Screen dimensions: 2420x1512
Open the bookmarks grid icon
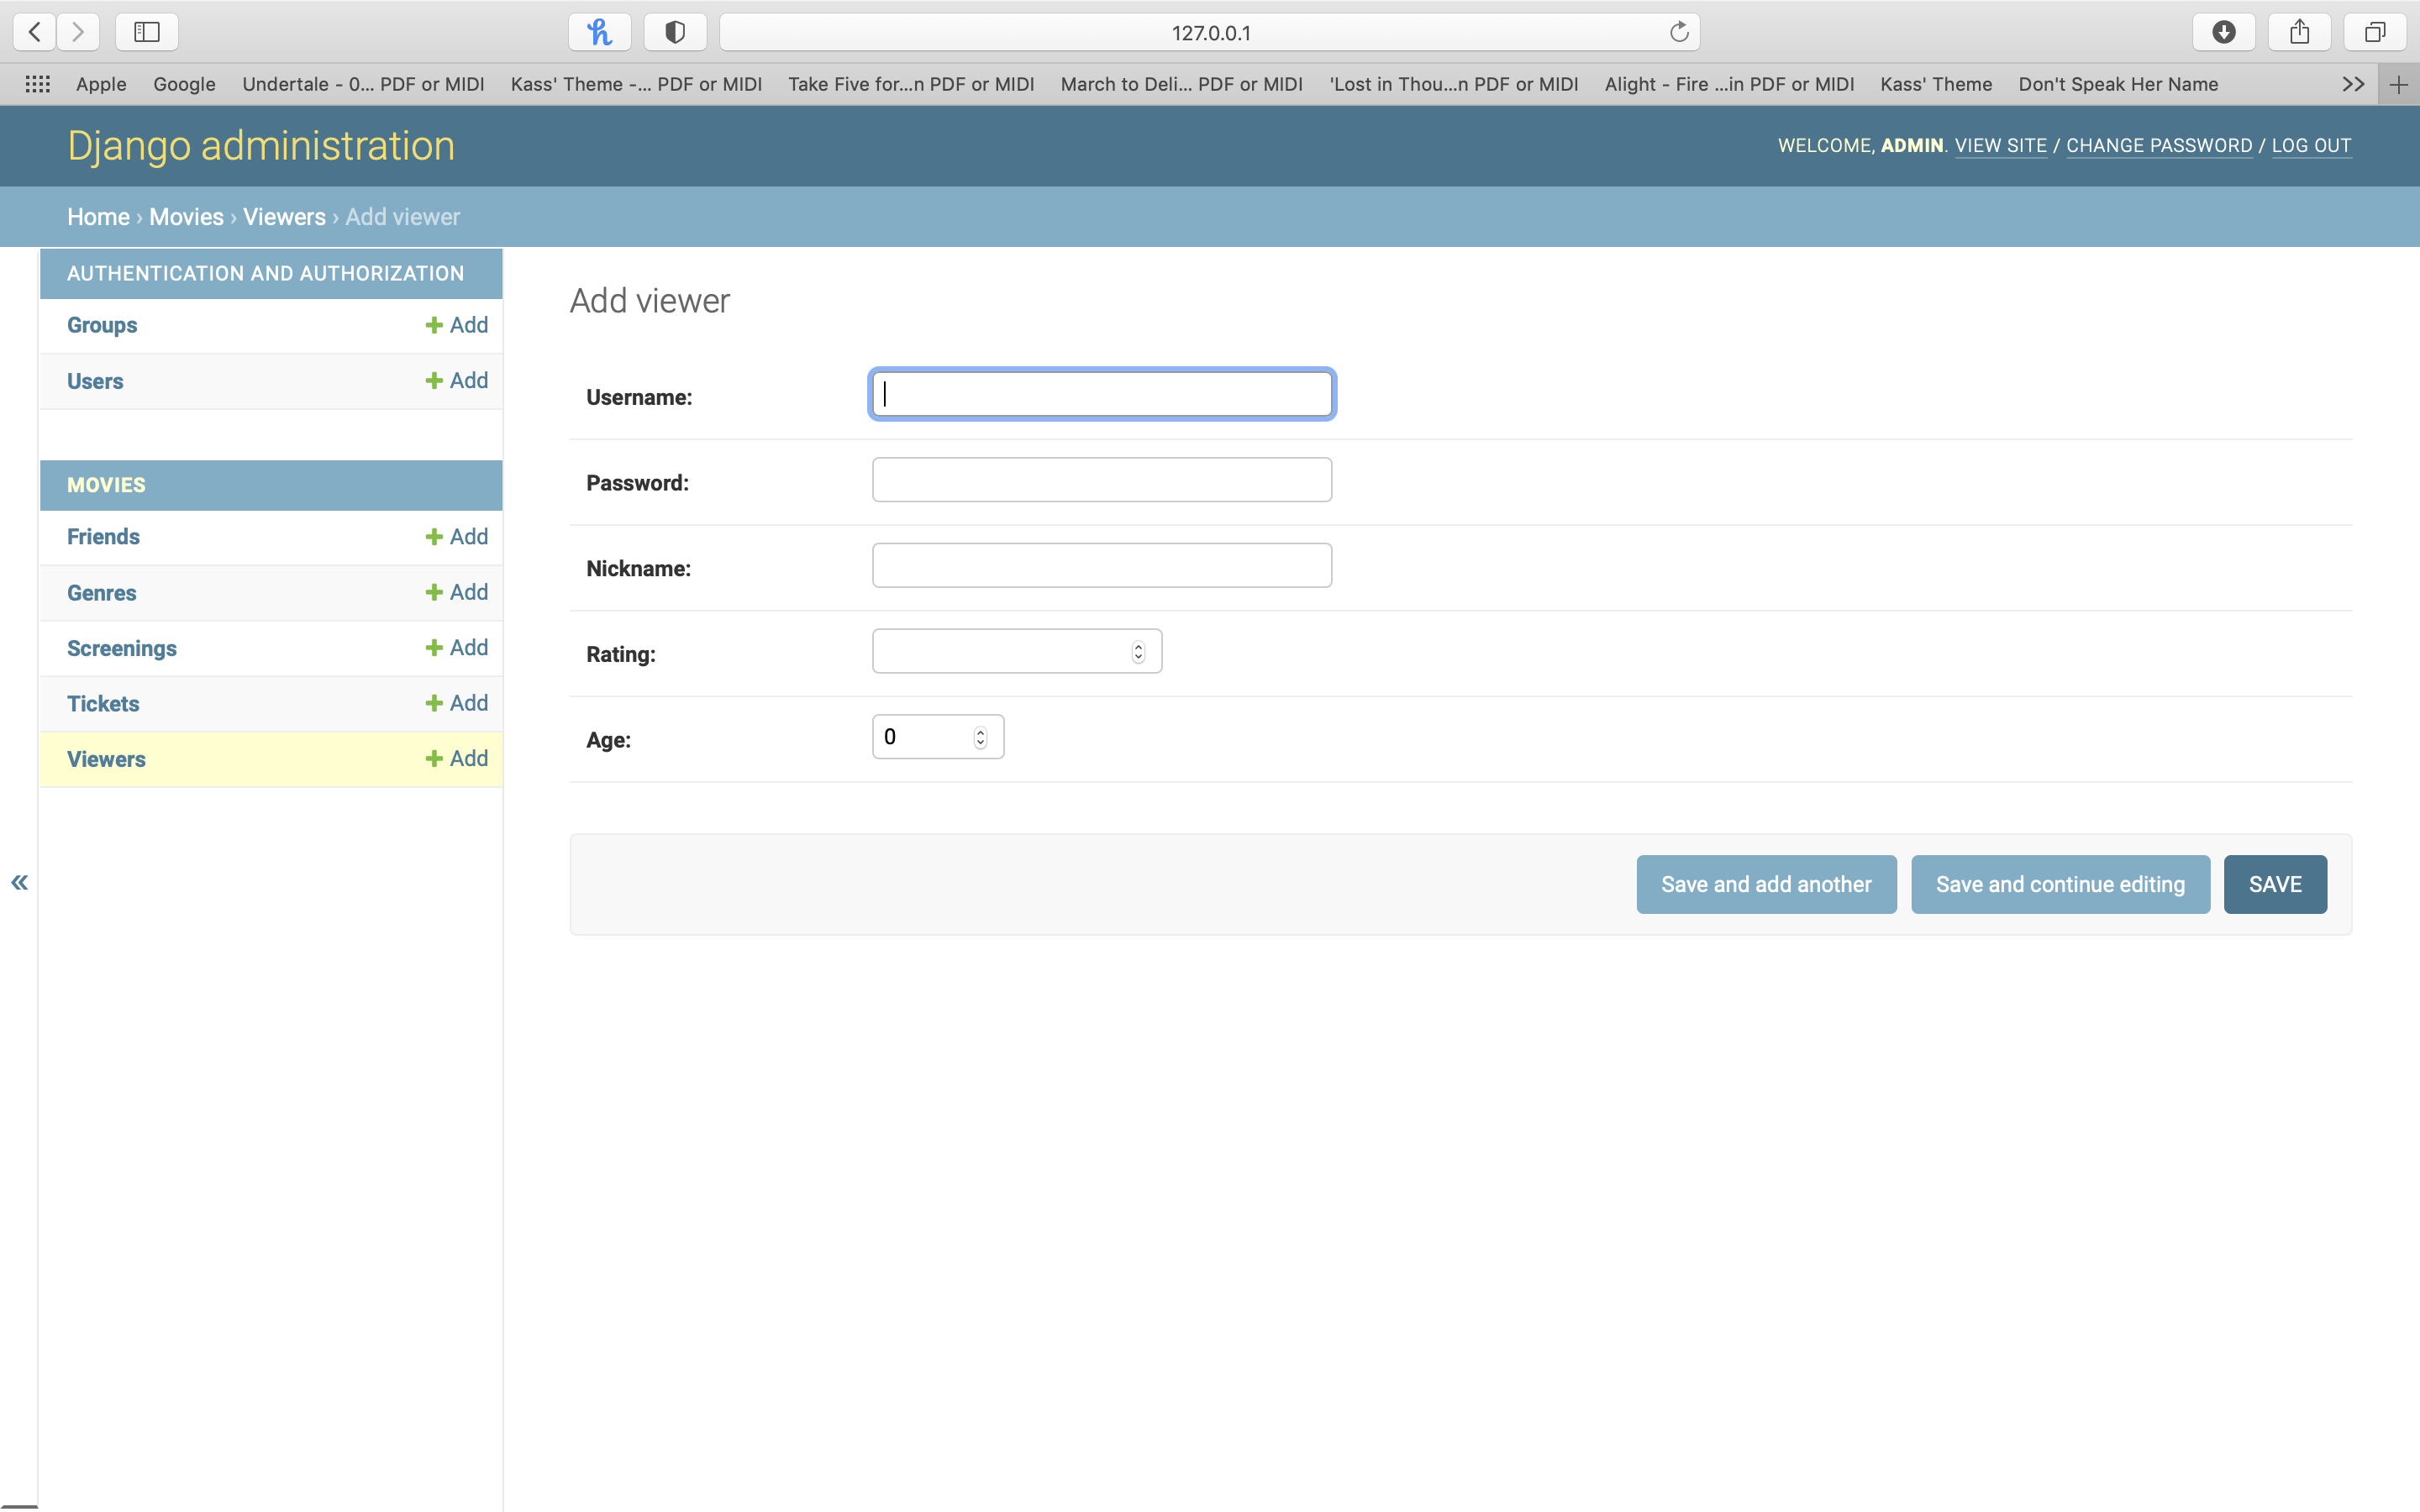pos(38,84)
